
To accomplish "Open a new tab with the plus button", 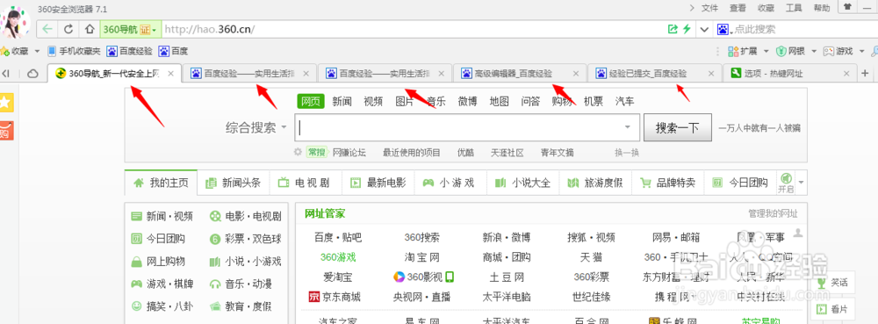I will click(x=865, y=73).
